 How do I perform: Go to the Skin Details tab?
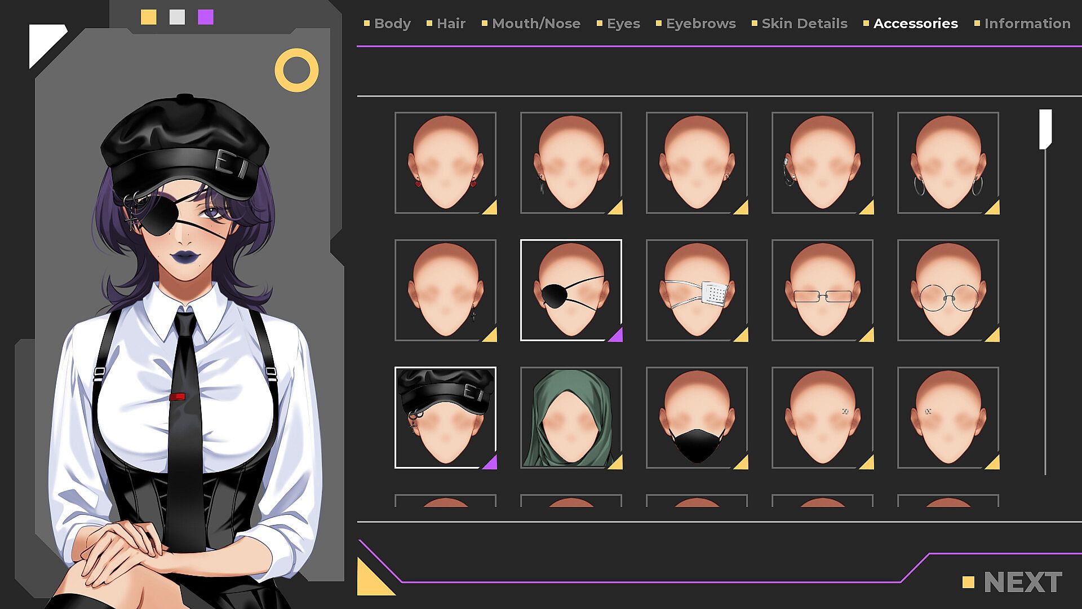tap(804, 24)
